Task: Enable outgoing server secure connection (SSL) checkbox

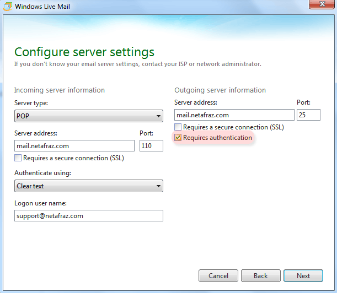Action: [x=178, y=127]
